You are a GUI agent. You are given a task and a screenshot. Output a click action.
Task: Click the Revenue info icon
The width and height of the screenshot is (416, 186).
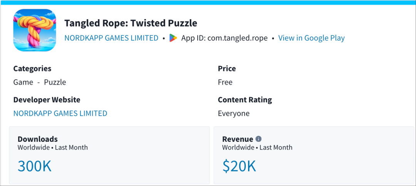[x=258, y=139]
